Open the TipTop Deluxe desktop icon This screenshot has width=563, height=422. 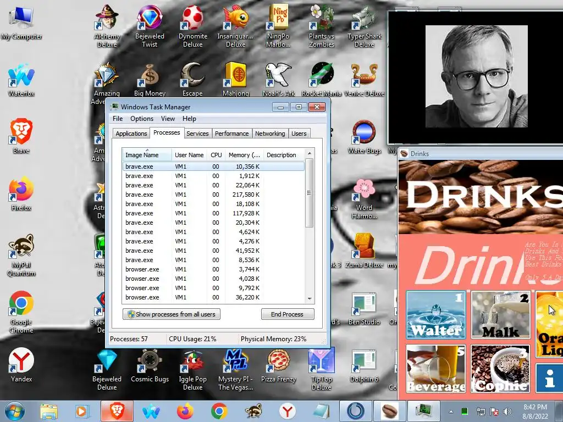point(321,370)
